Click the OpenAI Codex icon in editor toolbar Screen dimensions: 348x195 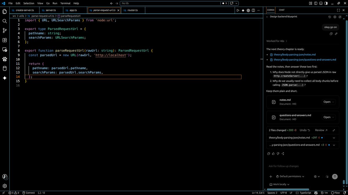click(x=248, y=10)
